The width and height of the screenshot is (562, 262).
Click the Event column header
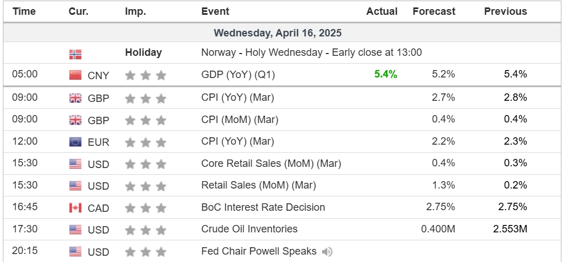pyautogui.click(x=215, y=11)
